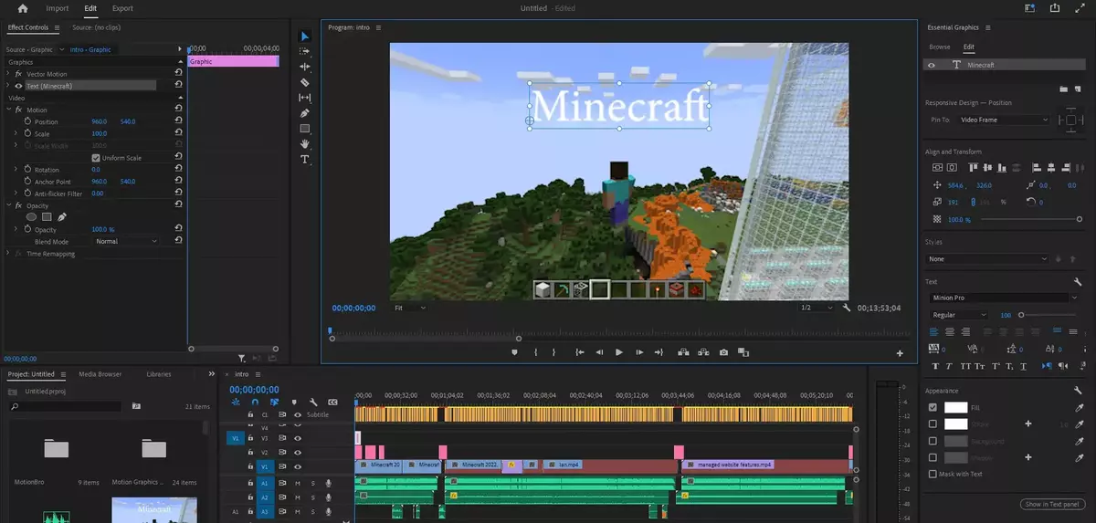1096x523 pixels.
Task: Open the Source (no clips) tab
Action: coord(97,27)
